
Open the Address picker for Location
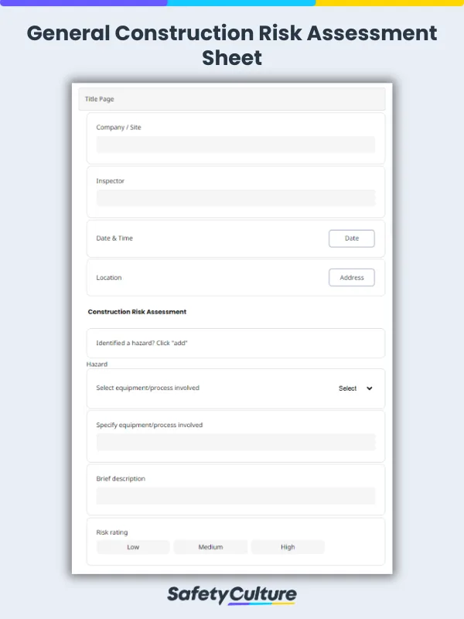click(352, 277)
